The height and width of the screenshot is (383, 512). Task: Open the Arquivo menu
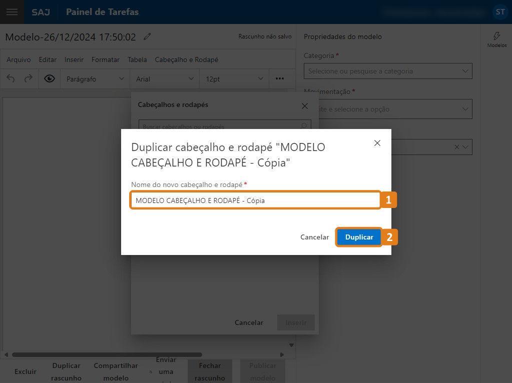tap(18, 59)
